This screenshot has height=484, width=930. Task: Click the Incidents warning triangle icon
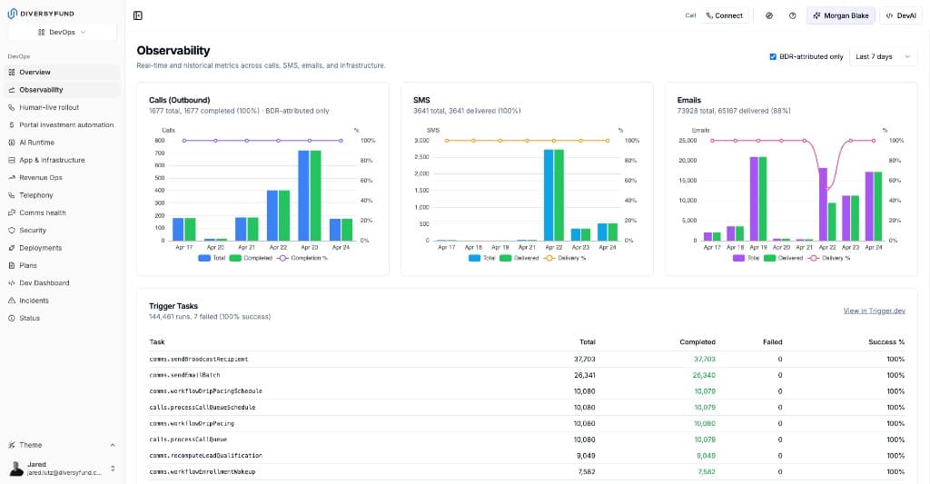click(x=11, y=301)
